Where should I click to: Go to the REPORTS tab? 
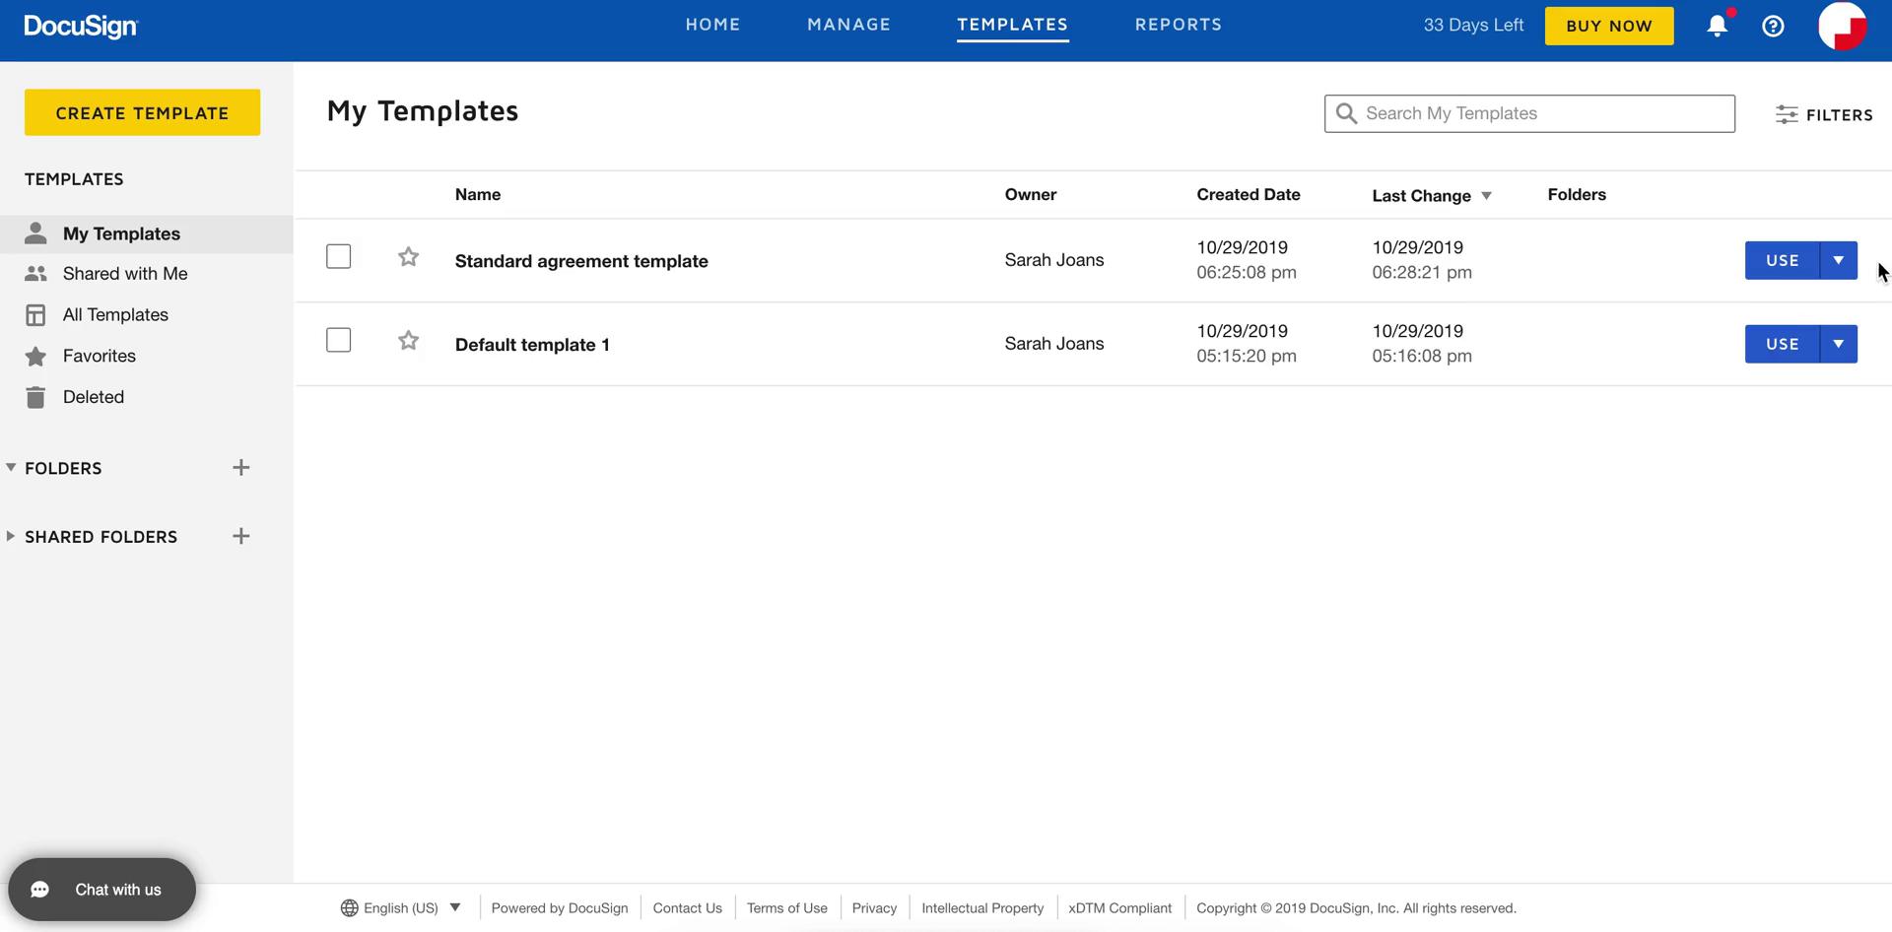pos(1178,25)
